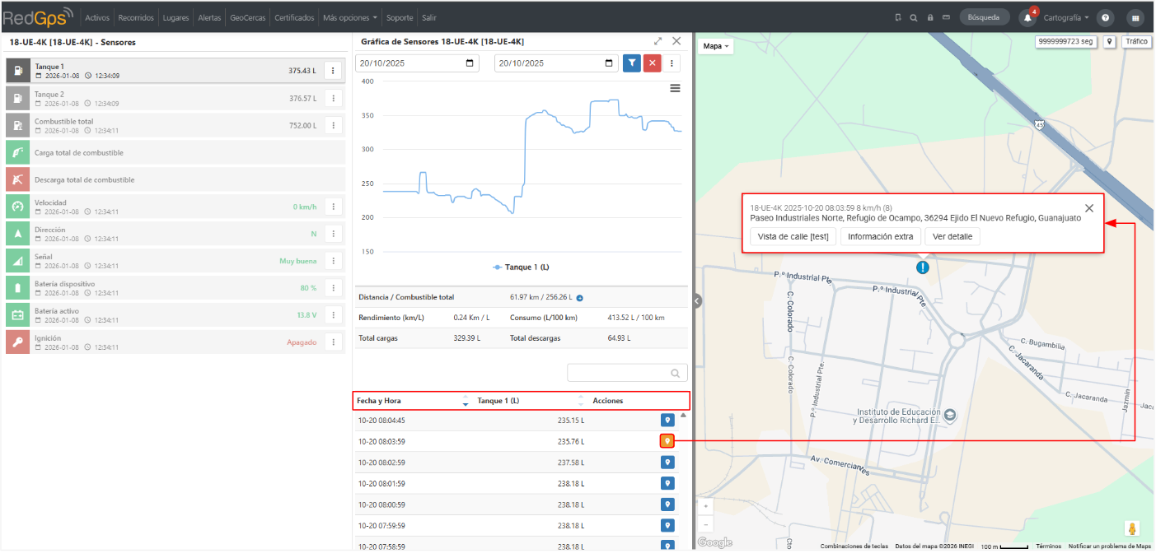Open the Mapa type dropdown
1156x558 pixels.
715,47
